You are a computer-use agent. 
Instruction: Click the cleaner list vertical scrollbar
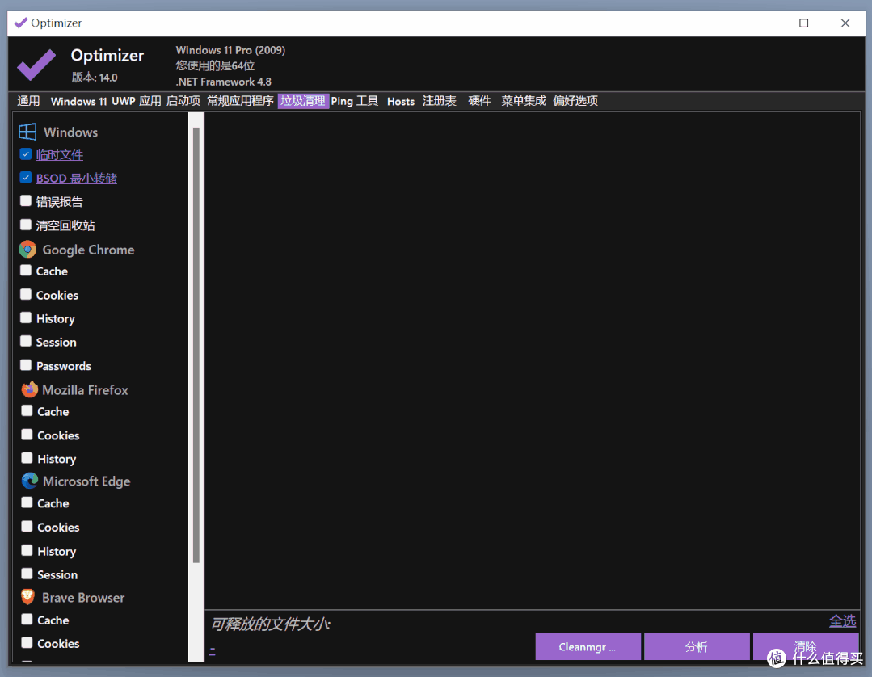196,345
